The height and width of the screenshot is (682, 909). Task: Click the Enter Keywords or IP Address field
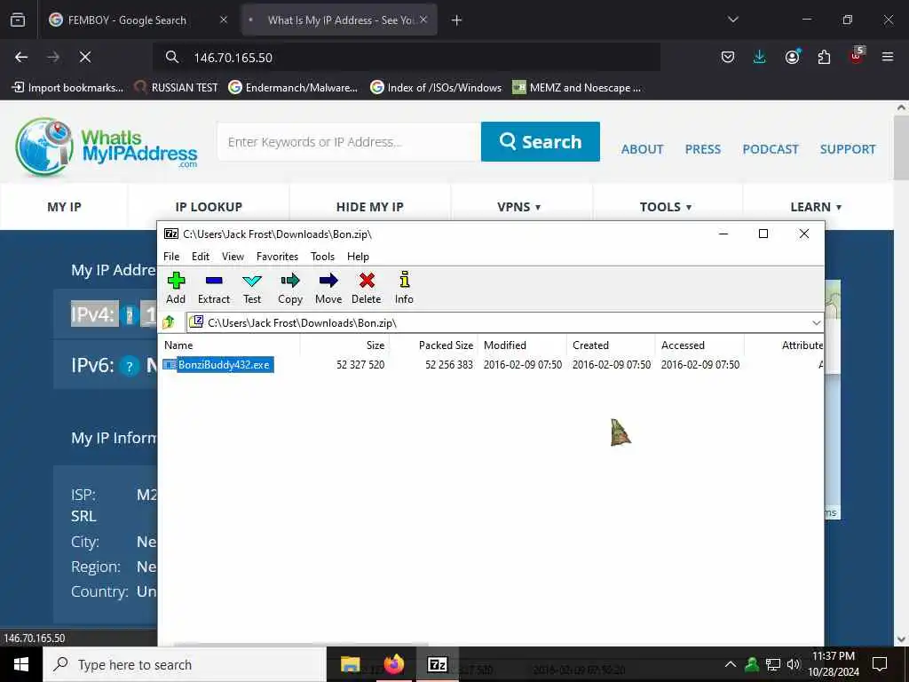349,141
